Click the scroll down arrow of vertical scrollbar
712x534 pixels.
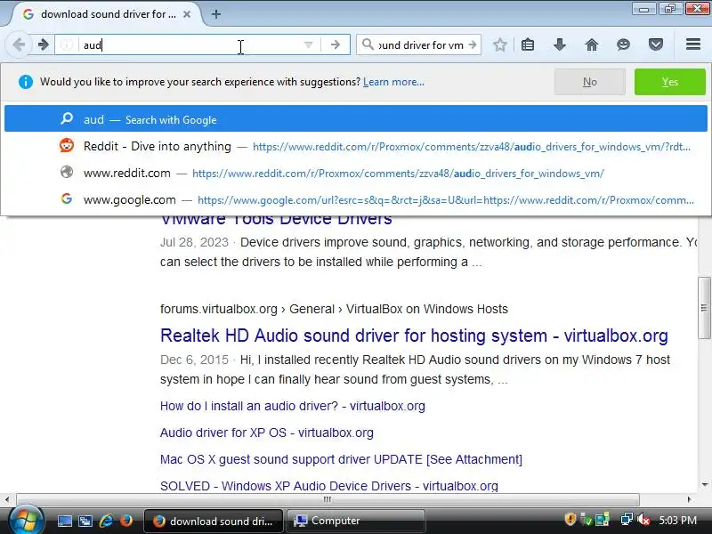pyautogui.click(x=705, y=484)
